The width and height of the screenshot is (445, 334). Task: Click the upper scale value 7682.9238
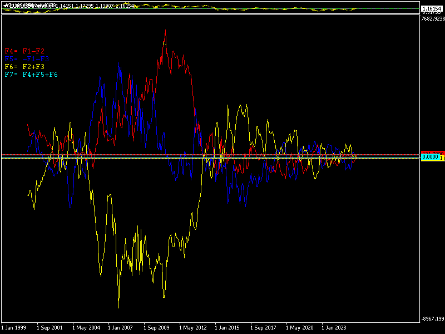pos(433,19)
